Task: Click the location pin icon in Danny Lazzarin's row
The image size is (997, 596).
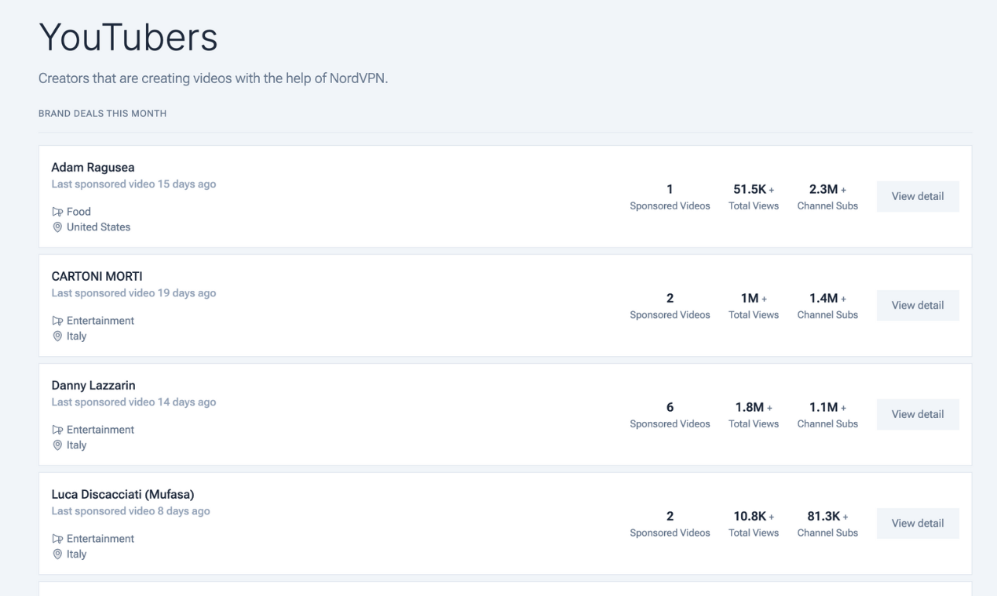Action: pos(57,445)
